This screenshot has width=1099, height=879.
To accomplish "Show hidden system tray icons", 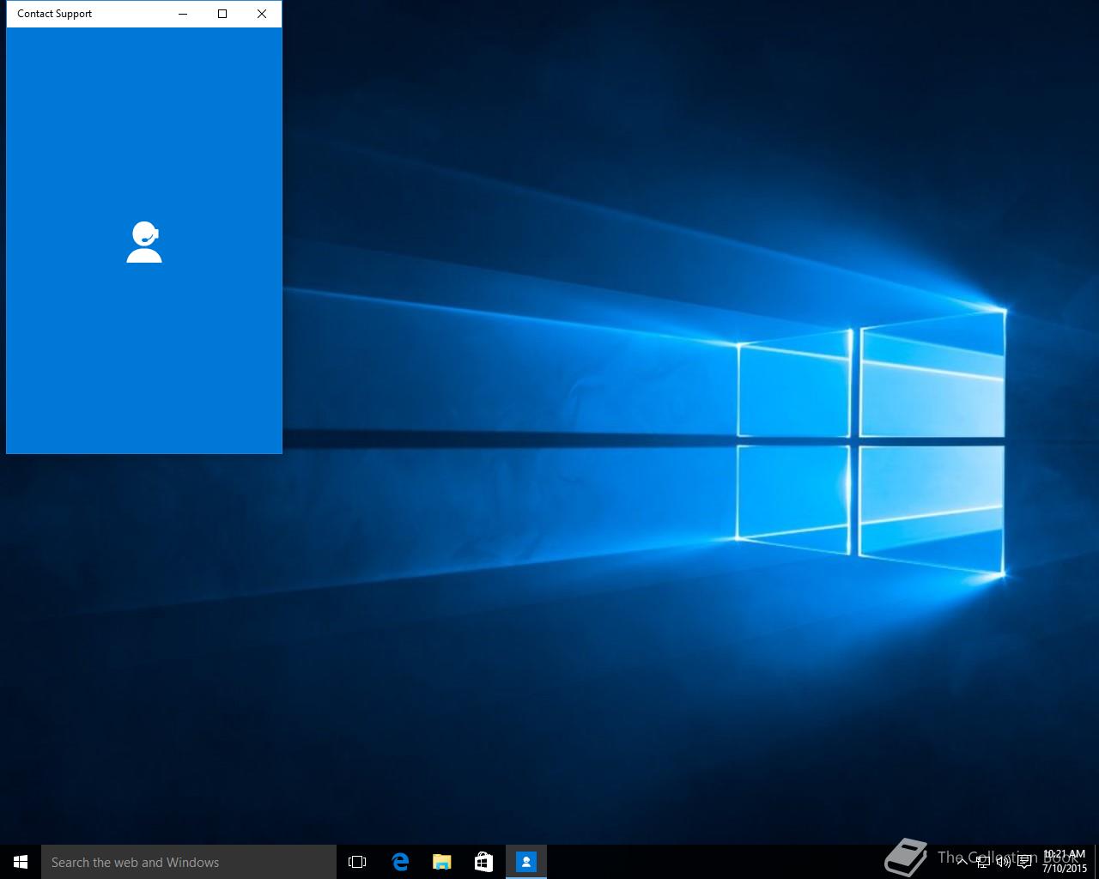I will click(962, 862).
